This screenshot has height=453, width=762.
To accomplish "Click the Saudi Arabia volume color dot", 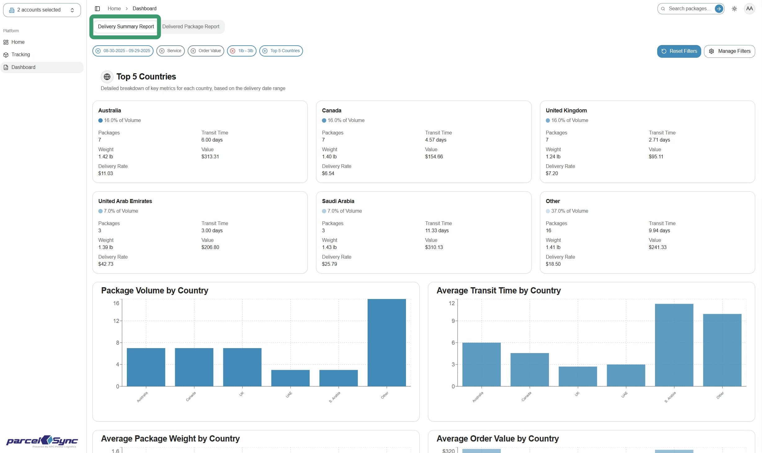I will (324, 211).
